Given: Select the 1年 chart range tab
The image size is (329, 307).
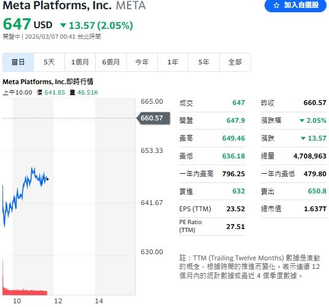Looking at the screenshot, I should (x=172, y=62).
